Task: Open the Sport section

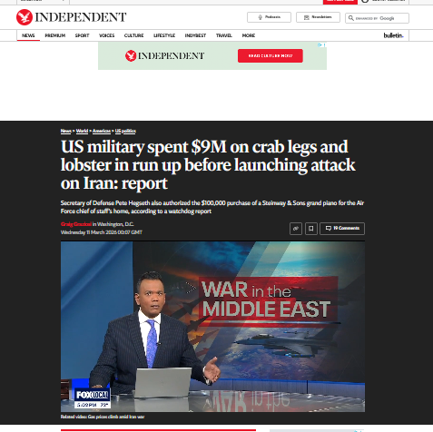Action: click(82, 35)
